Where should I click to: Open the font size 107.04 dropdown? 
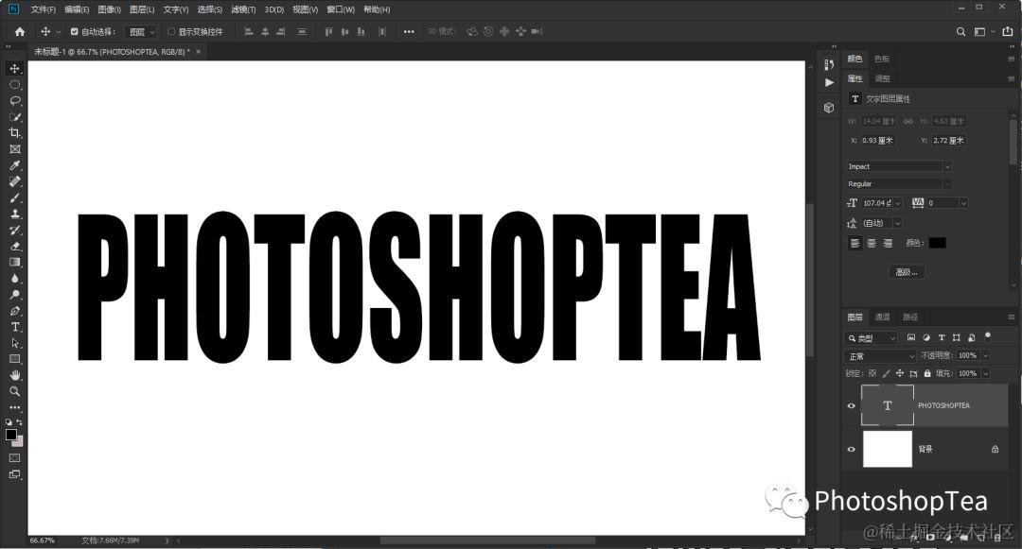pos(897,203)
